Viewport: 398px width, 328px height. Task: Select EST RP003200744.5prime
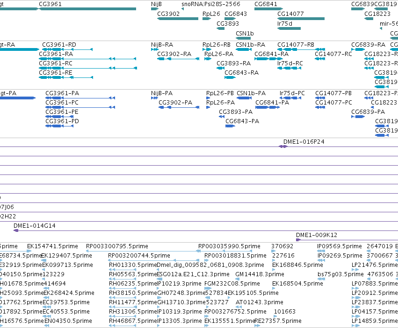tap(139, 256)
